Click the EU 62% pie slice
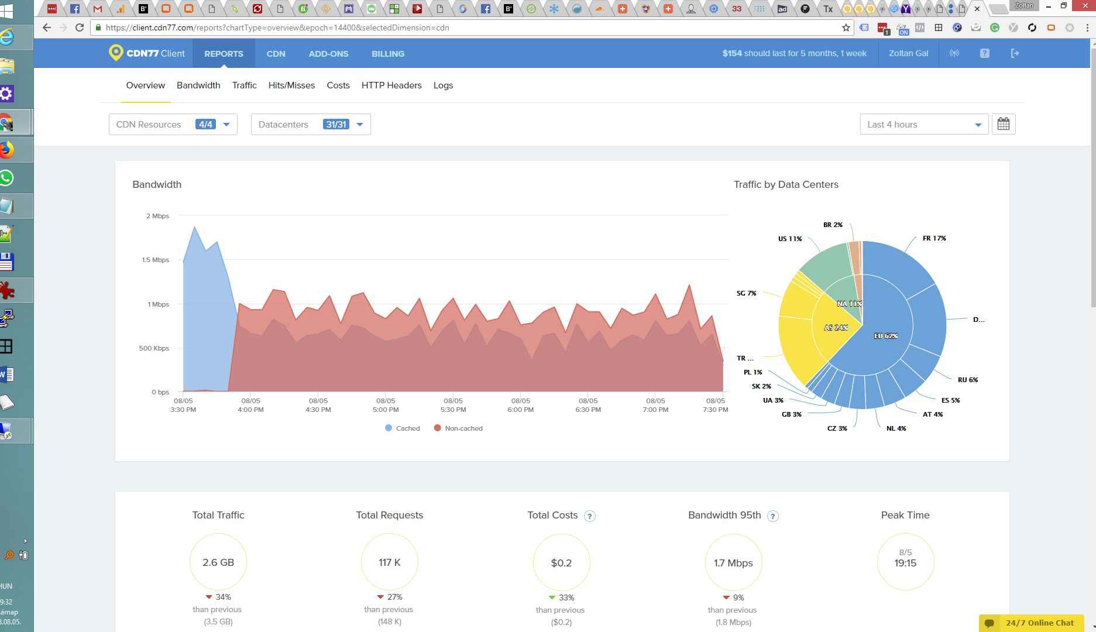 coord(885,336)
